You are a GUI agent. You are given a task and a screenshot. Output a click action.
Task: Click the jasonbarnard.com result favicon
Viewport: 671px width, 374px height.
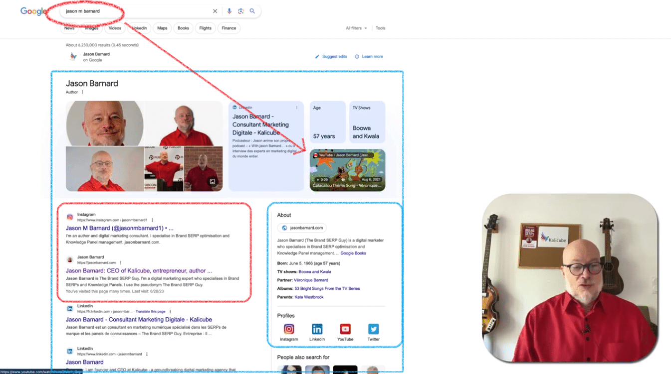[70, 260]
